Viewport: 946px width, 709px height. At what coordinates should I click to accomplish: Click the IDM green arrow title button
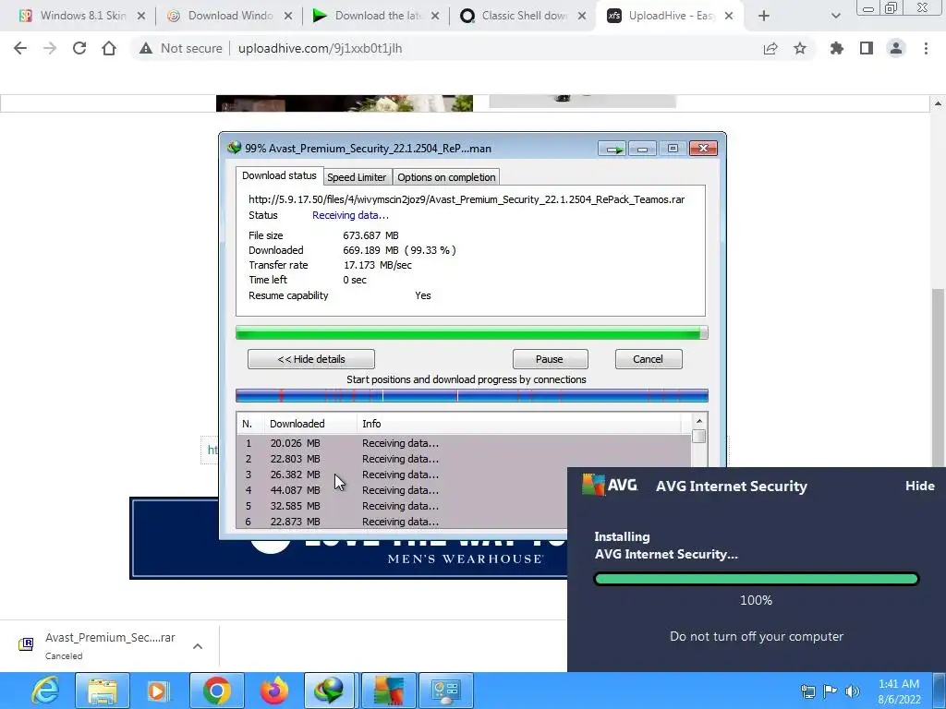pyautogui.click(x=612, y=149)
